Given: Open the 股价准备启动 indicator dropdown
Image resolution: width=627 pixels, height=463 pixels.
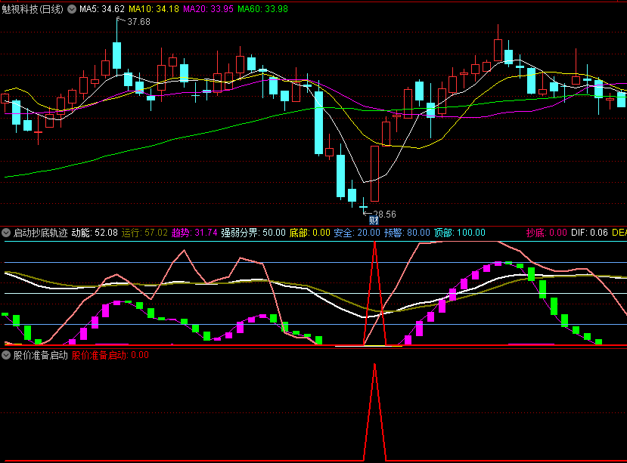Looking at the screenshot, I should click(6, 355).
